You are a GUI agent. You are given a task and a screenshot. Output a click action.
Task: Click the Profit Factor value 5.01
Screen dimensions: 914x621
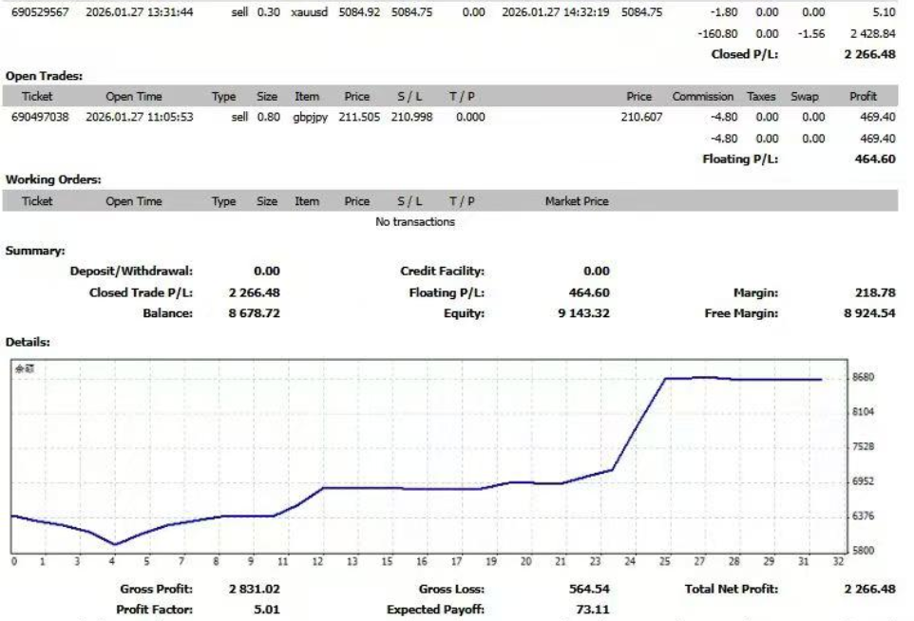click(x=267, y=610)
